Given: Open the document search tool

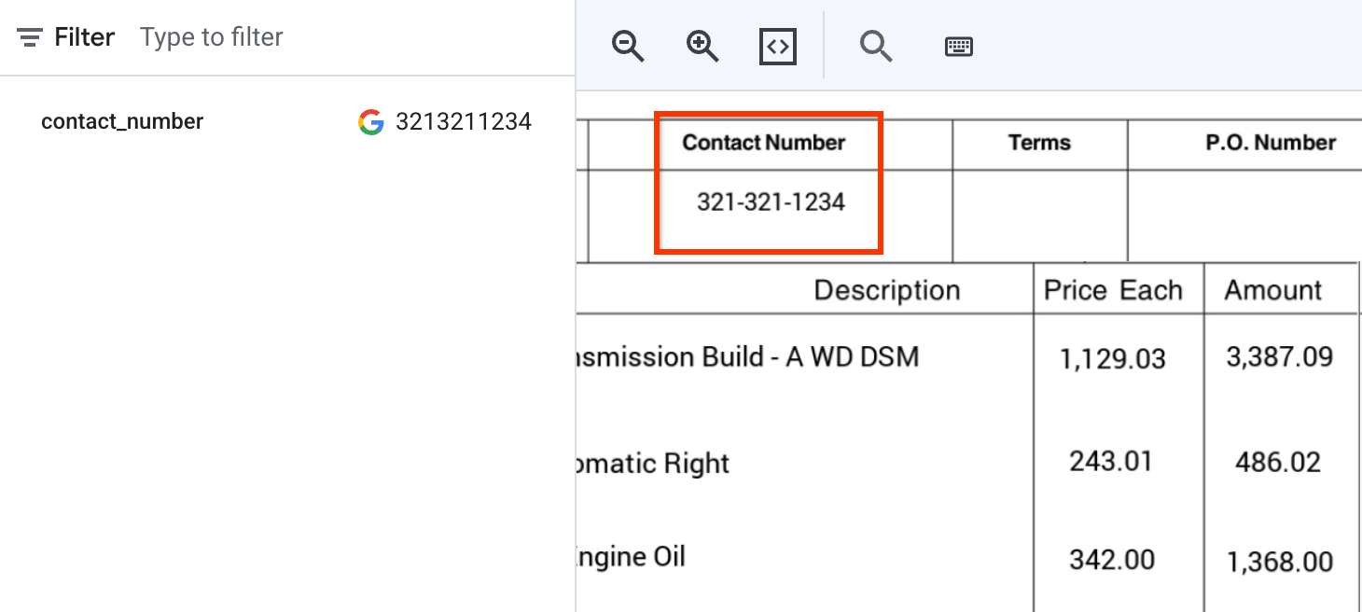Looking at the screenshot, I should [x=875, y=46].
